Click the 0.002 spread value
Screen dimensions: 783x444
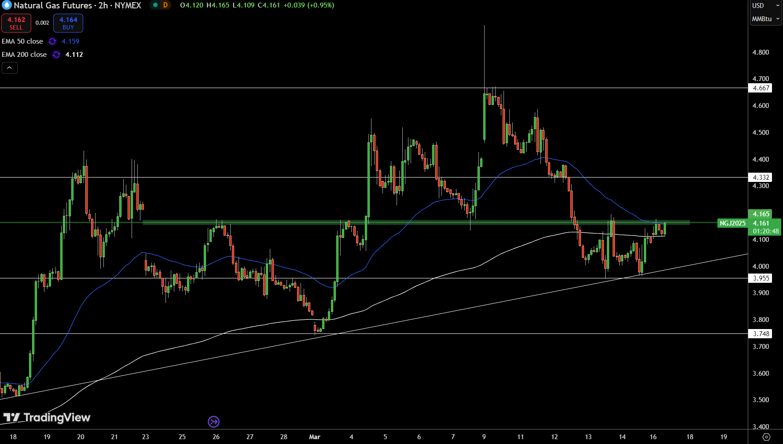42,23
